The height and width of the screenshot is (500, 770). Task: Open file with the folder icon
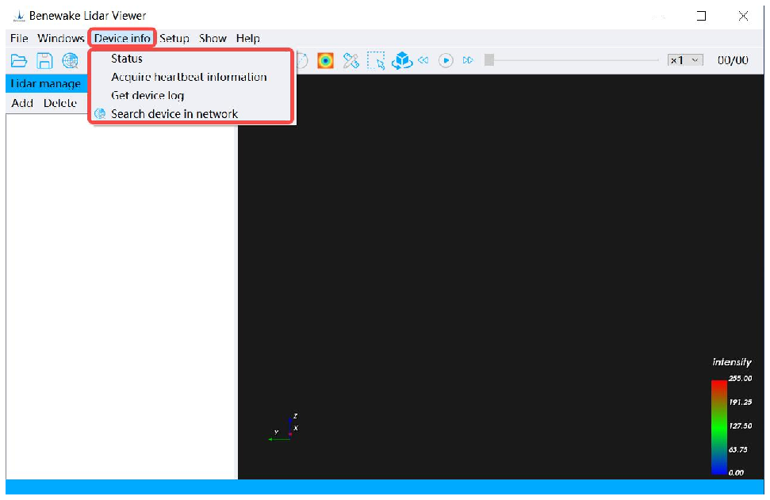(19, 61)
